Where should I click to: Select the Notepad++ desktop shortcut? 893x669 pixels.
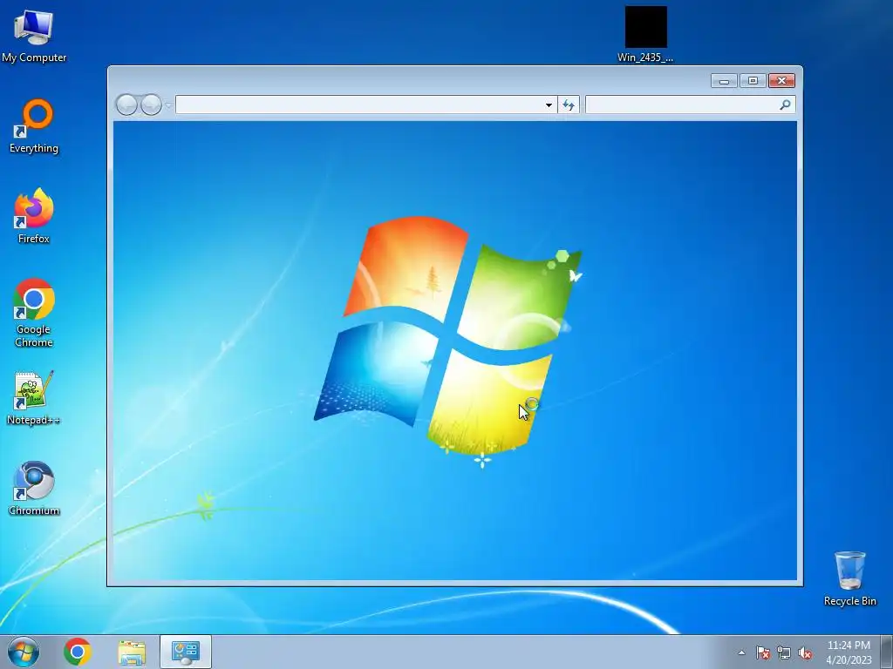(x=34, y=398)
